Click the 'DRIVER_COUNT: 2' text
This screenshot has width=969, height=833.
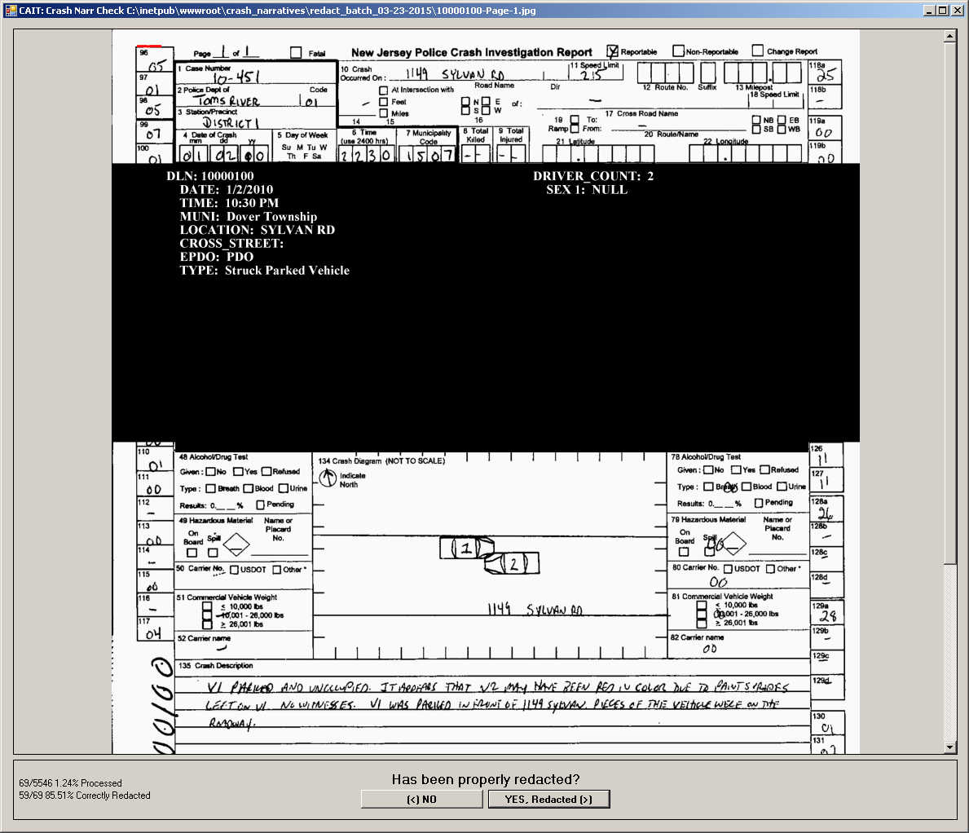593,176
